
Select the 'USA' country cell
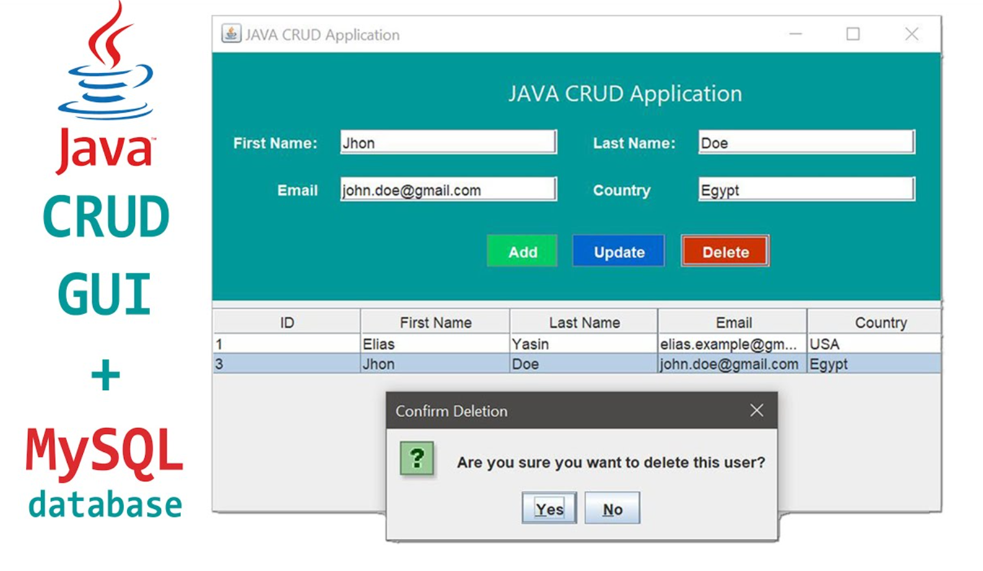click(x=874, y=344)
